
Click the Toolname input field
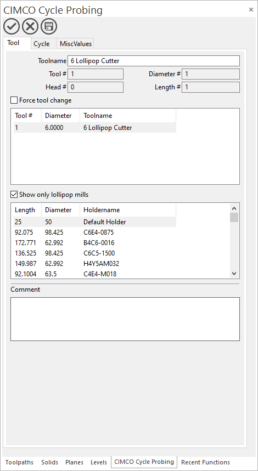[154, 61]
